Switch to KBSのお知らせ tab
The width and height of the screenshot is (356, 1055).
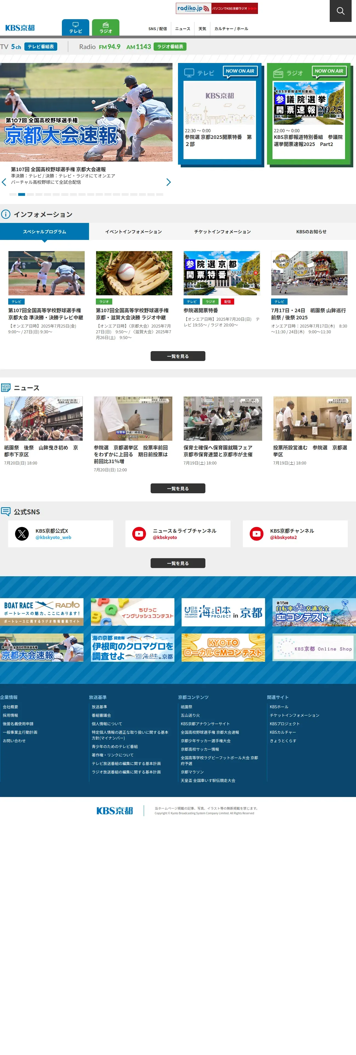[x=311, y=231]
